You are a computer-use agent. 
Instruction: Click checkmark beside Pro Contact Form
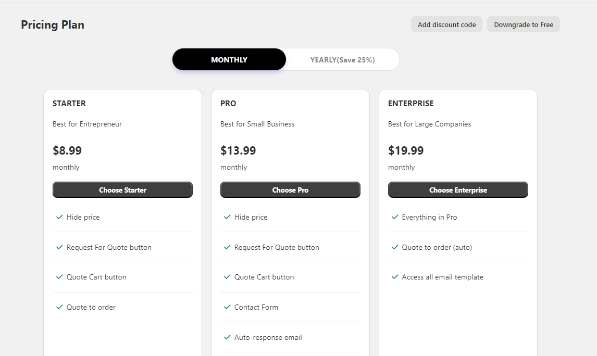point(227,307)
